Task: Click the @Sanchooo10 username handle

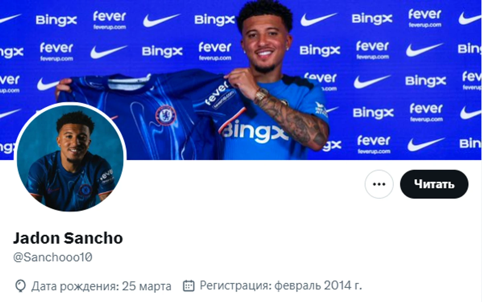Action: [x=53, y=257]
